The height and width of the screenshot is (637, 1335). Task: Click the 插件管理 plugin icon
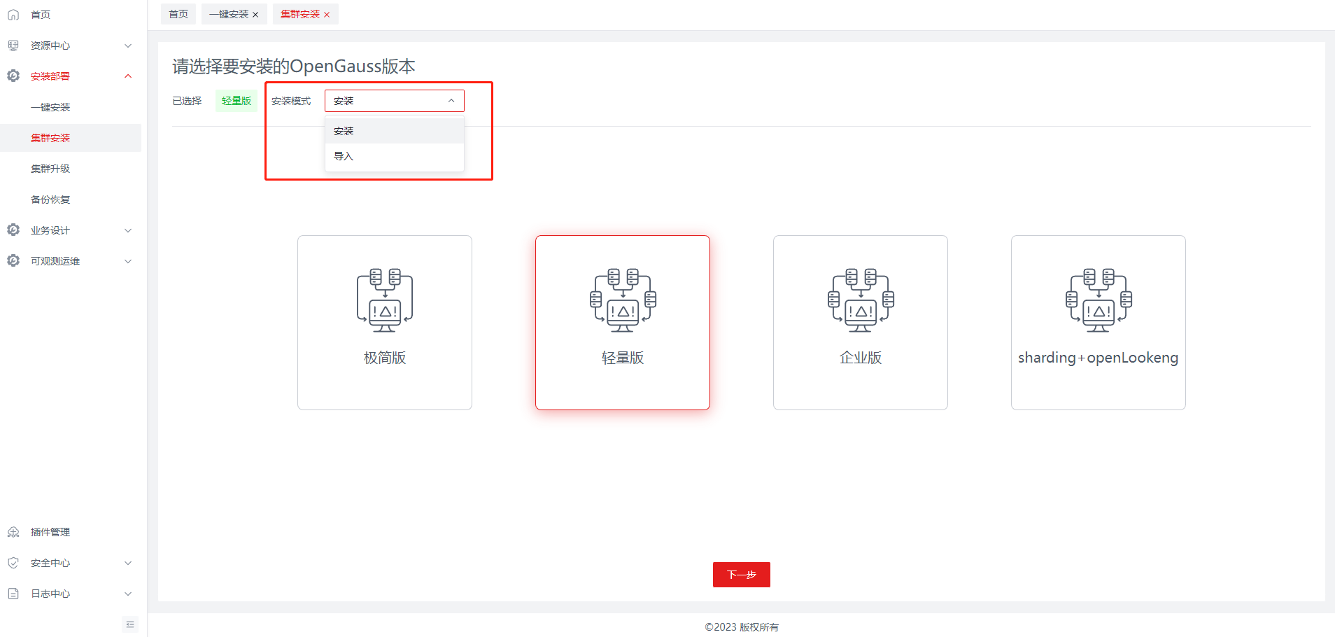[x=13, y=532]
